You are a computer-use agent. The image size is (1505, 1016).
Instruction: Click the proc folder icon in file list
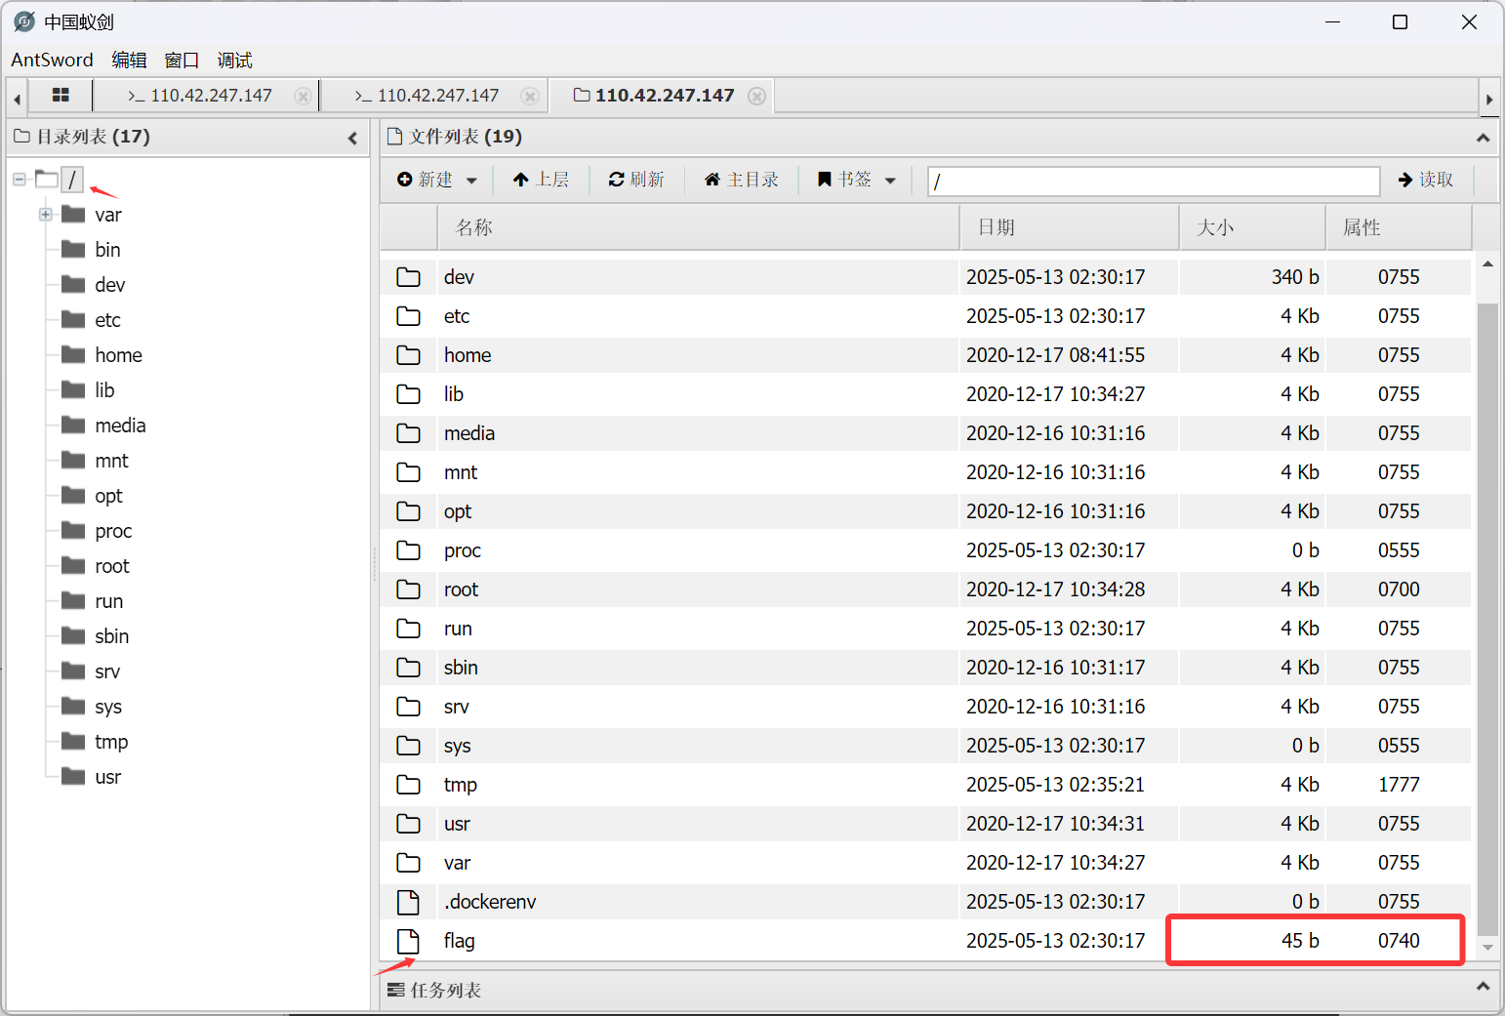click(x=408, y=550)
